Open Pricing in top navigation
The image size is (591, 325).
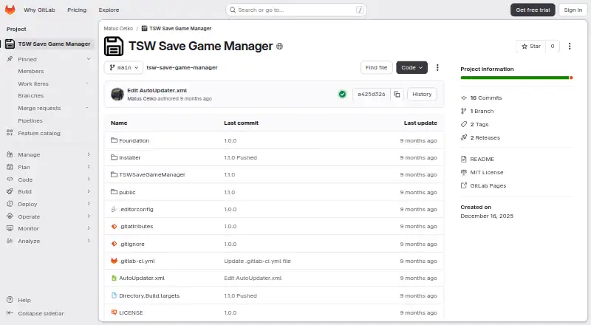point(77,10)
